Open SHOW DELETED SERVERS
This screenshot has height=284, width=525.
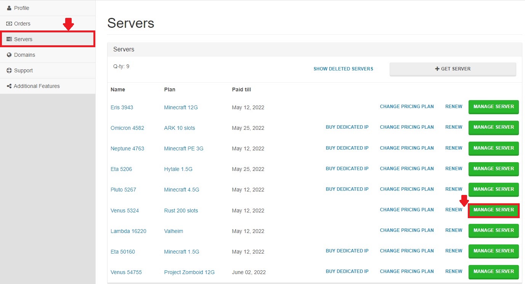[343, 69]
